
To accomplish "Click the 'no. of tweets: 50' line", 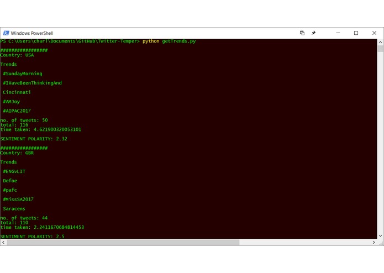I will click(x=24, y=120).
